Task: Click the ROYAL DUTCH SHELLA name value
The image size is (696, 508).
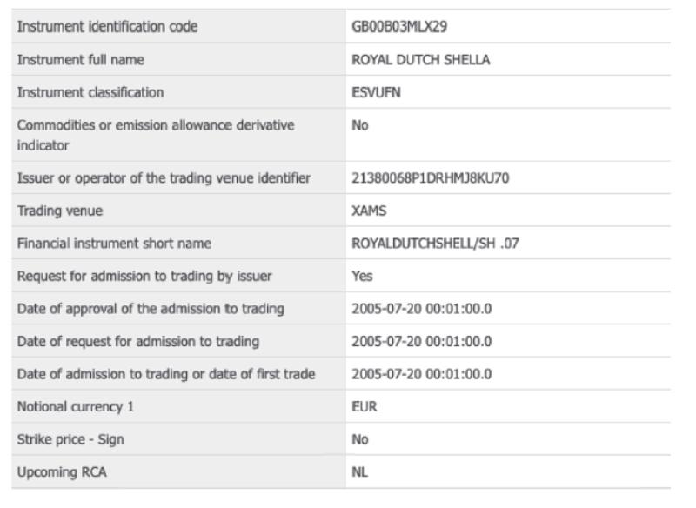Action: (421, 59)
